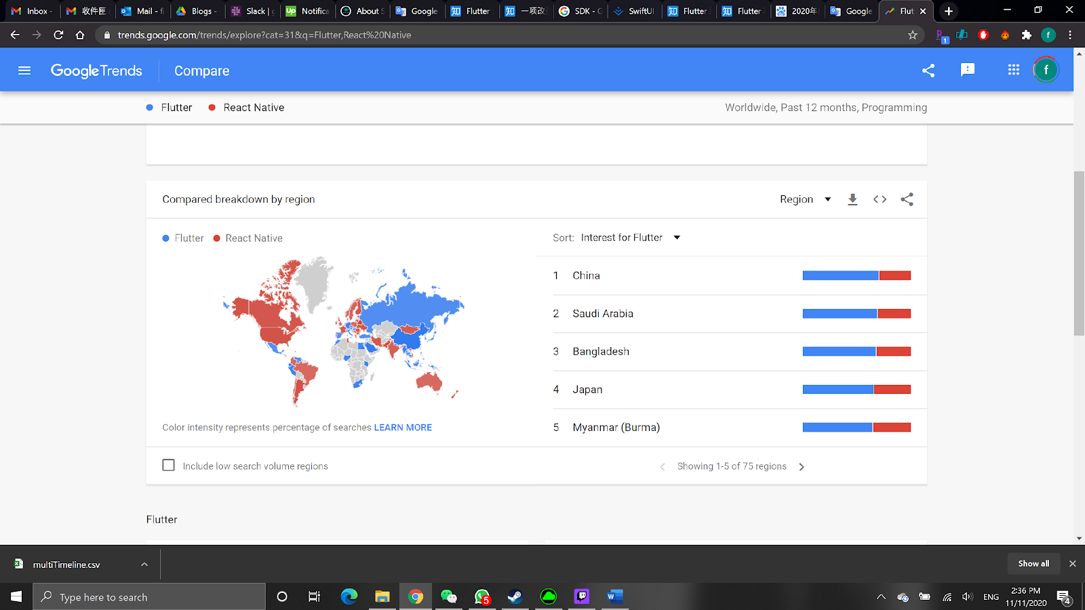Go to the next page of regions
1085x610 pixels.
(x=802, y=467)
